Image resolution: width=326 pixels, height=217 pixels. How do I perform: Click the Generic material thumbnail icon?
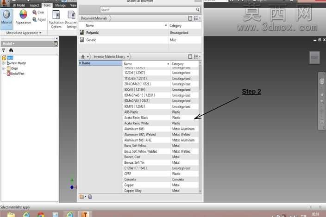[82, 40]
